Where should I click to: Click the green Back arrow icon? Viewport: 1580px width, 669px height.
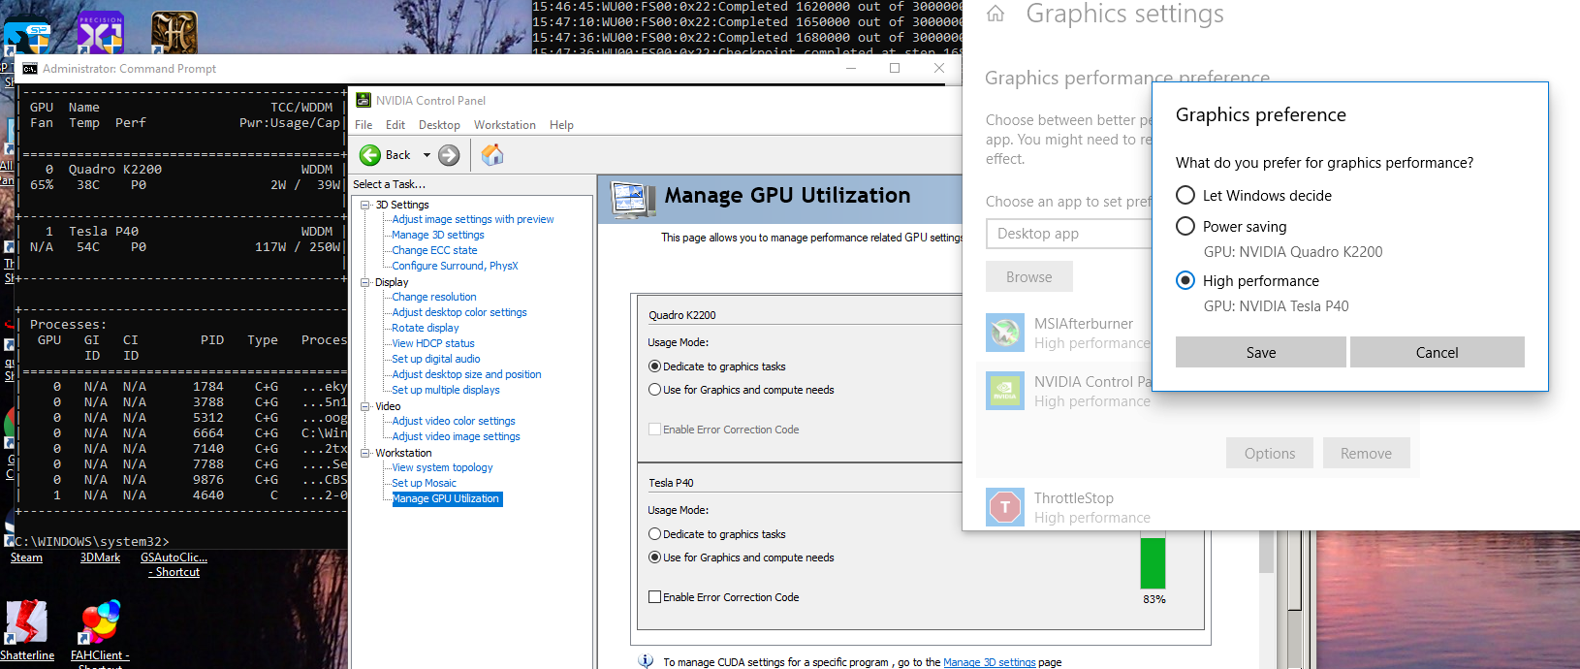click(370, 155)
